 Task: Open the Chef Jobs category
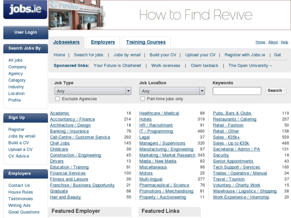coord(60,143)
